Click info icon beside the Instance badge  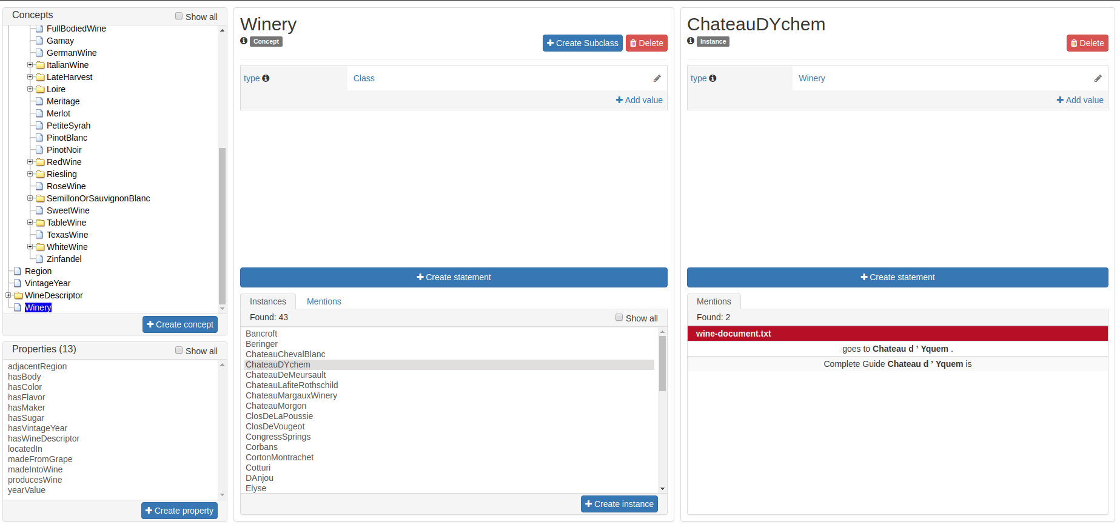tap(691, 41)
